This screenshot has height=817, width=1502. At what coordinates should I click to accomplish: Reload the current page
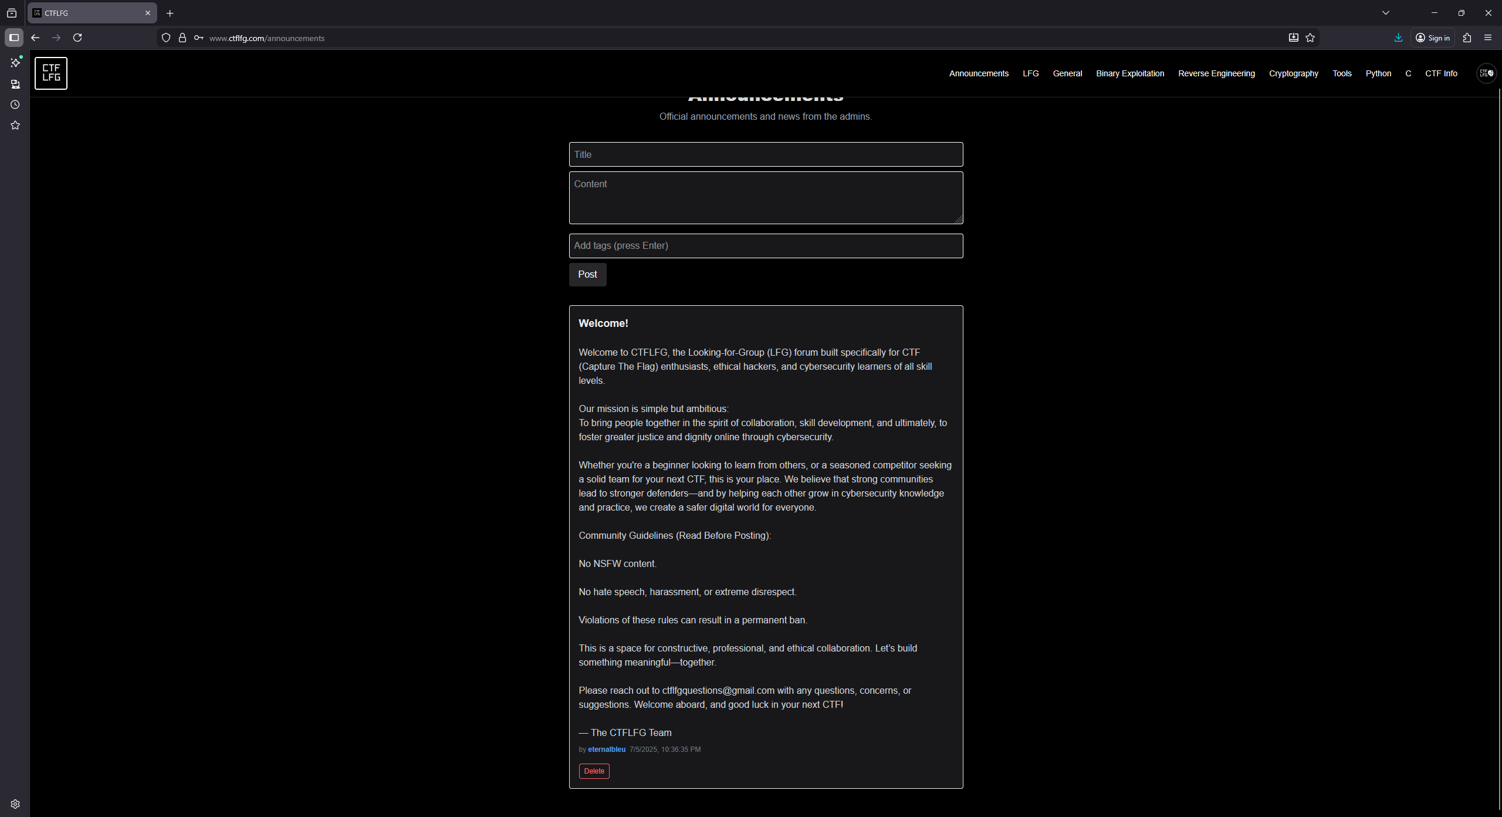[77, 38]
